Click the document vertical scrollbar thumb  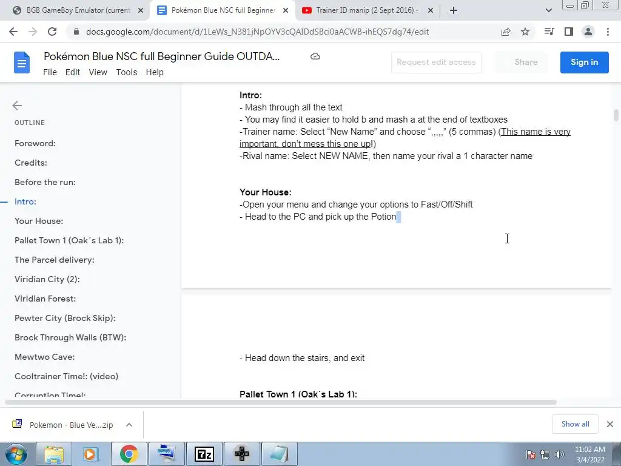616,116
